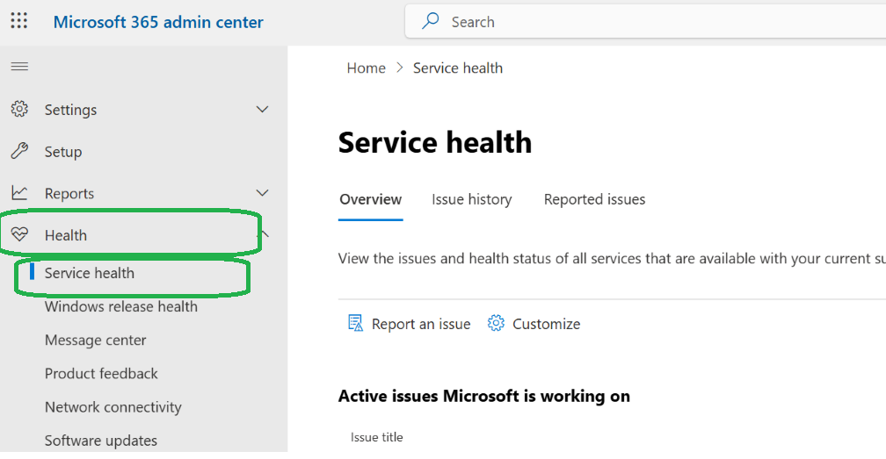Expand the Settings chevron
886x459 pixels.
click(x=262, y=109)
